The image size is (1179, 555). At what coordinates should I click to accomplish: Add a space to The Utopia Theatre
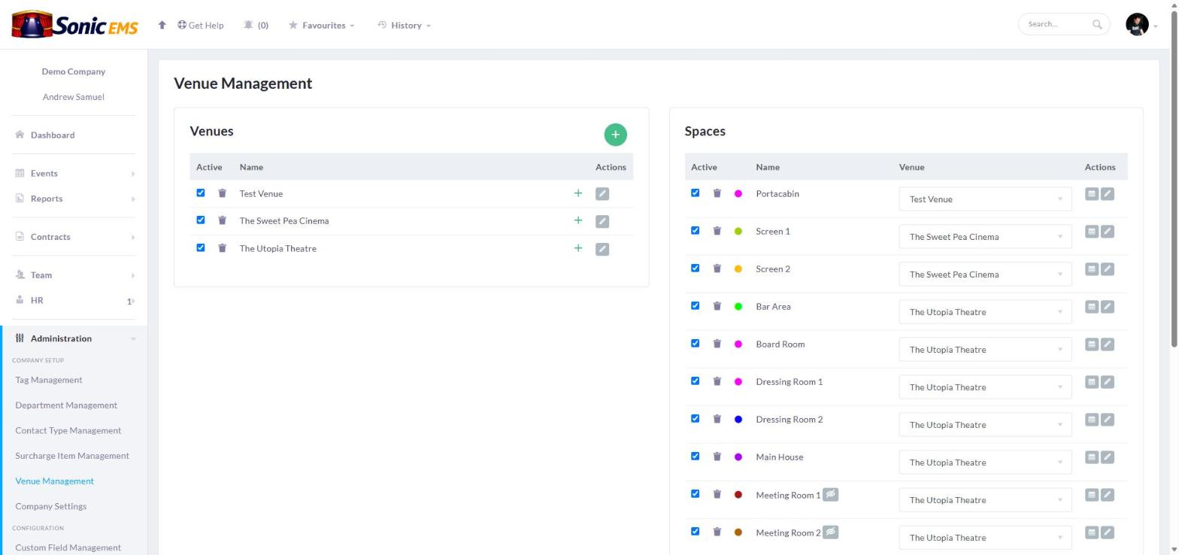[577, 248]
